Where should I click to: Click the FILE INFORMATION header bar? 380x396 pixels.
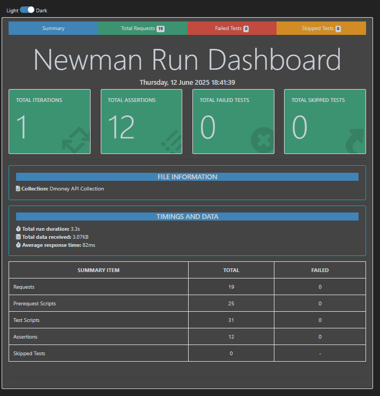(187, 177)
